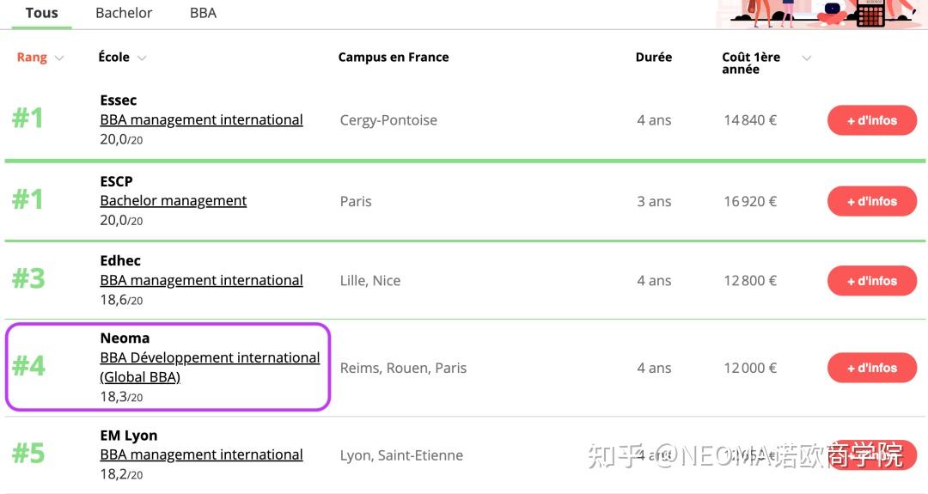This screenshot has width=928, height=494.
Task: Open the BBA tab
Action: coord(203,13)
